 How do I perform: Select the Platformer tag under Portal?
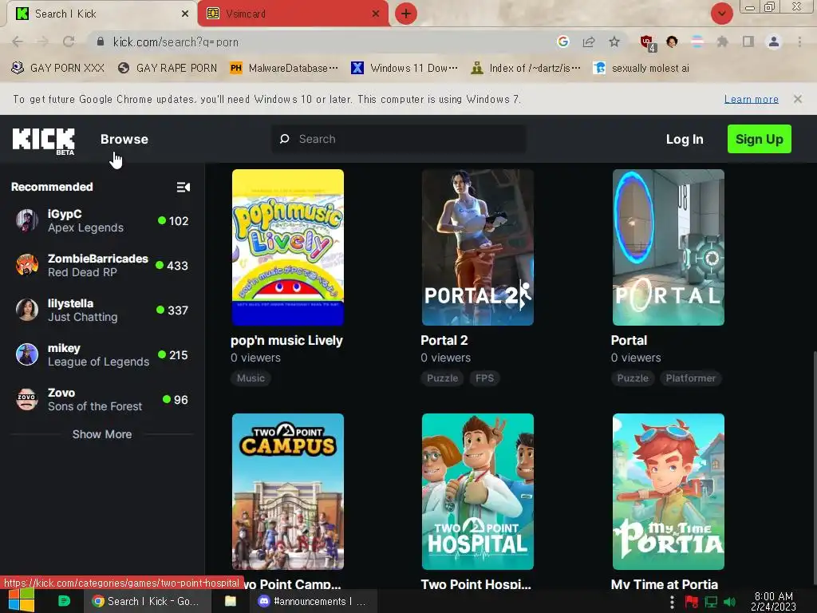click(x=690, y=378)
